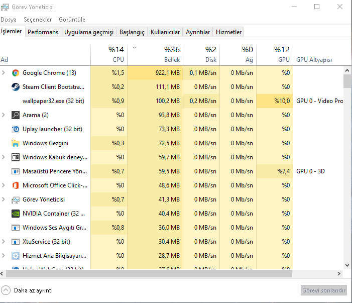The height and width of the screenshot is (303, 352).
Task: Click the Windows Ses Aygıtı icon
Action: (x=16, y=228)
